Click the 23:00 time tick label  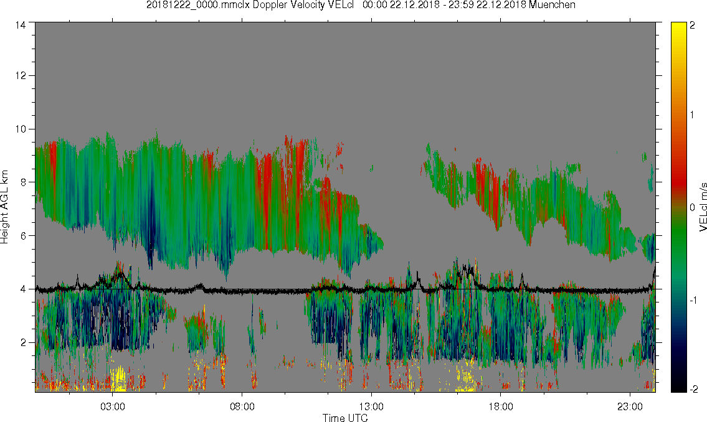[x=630, y=406]
